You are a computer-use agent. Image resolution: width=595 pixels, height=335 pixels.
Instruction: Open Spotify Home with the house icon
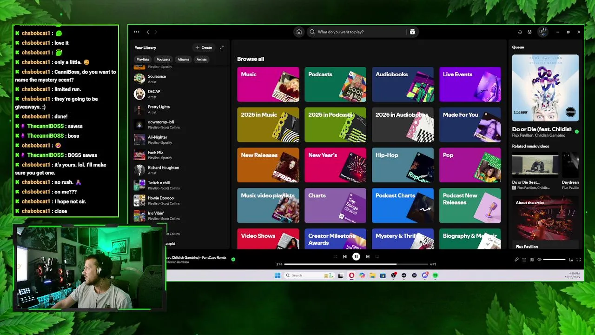pos(299,32)
